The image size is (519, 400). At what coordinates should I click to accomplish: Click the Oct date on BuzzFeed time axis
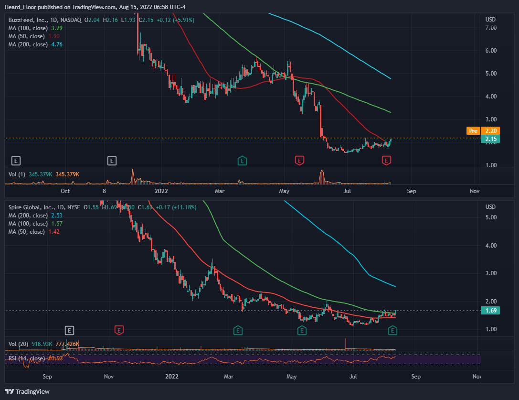pyautogui.click(x=65, y=191)
